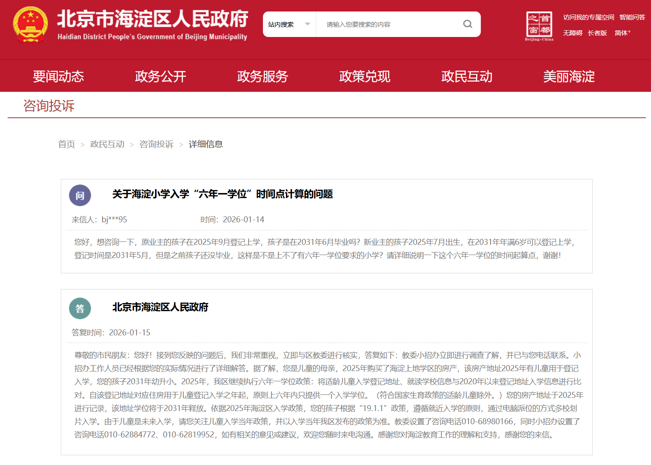
Task: Click the search magnifier icon
Action: click(467, 24)
